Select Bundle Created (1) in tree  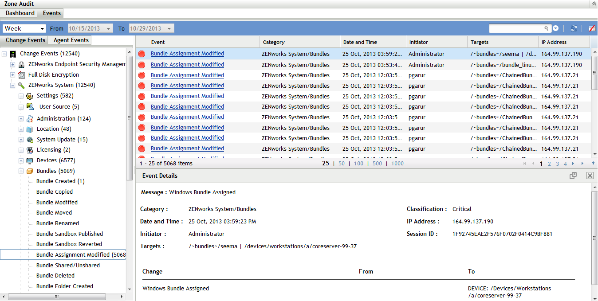(60, 181)
